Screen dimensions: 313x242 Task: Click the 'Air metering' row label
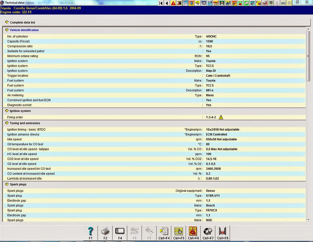pyautogui.click(x=15, y=95)
